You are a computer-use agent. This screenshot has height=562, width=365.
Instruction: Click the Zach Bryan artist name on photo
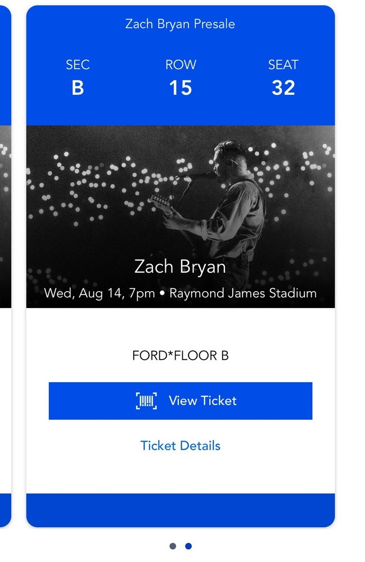click(181, 267)
